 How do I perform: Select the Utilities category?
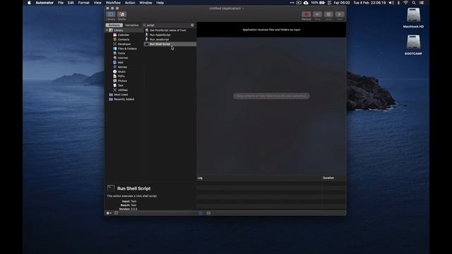click(122, 90)
